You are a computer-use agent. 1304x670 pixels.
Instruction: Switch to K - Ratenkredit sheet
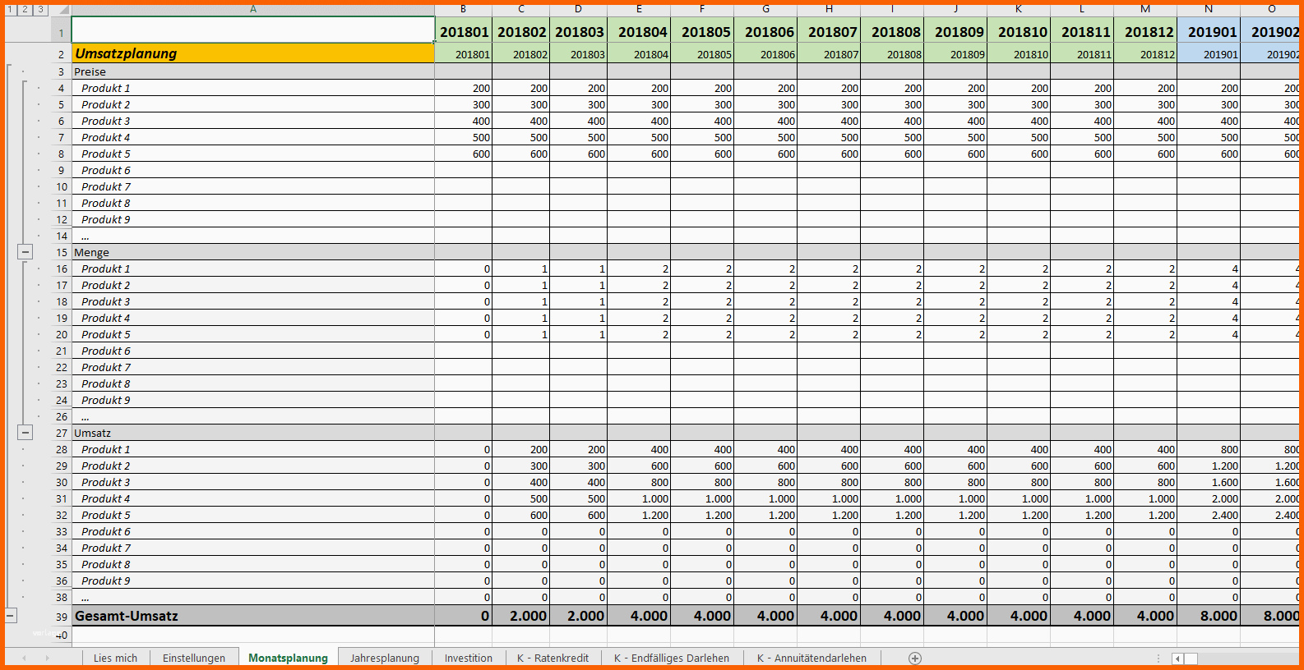[553, 658]
